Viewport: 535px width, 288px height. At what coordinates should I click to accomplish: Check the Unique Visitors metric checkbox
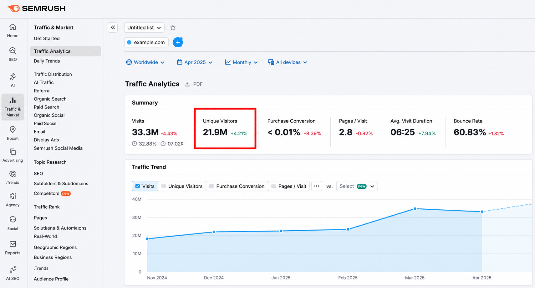click(x=164, y=186)
